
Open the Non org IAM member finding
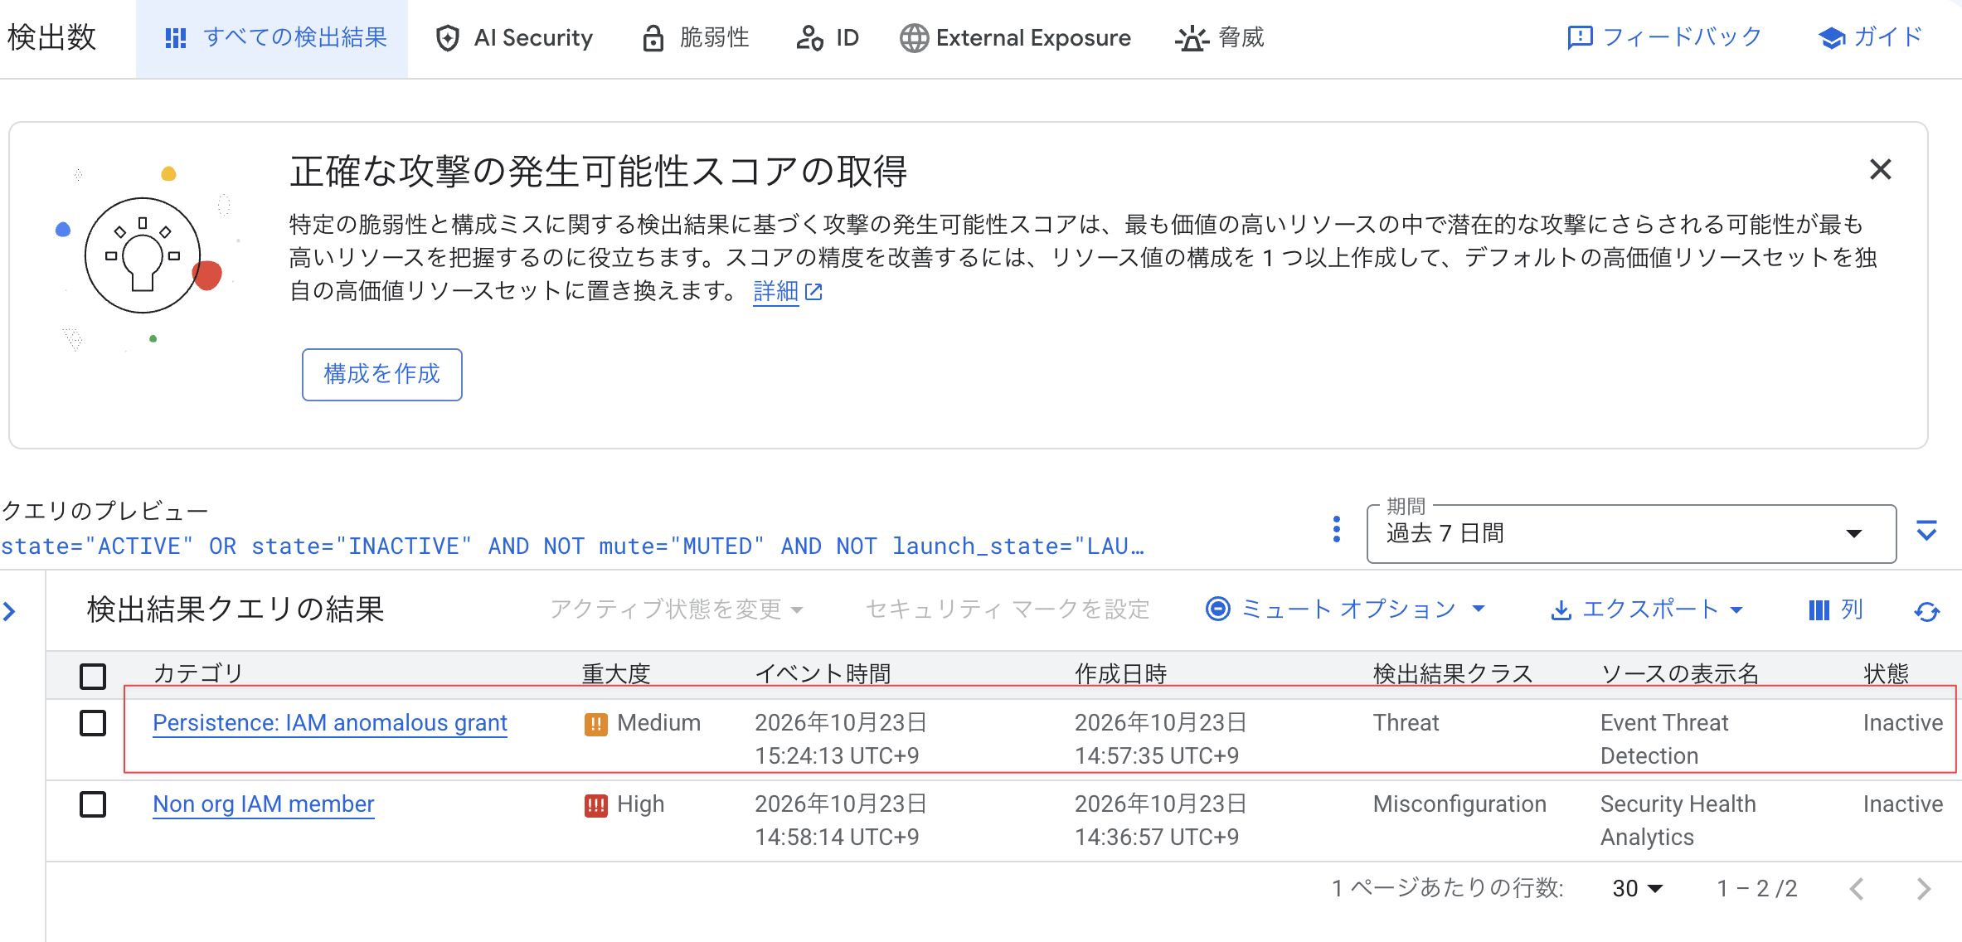[264, 804]
